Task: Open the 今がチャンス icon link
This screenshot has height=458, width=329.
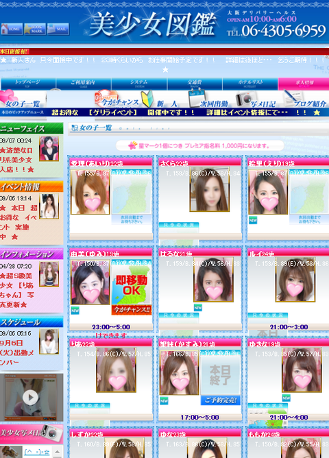Action: [x=117, y=99]
